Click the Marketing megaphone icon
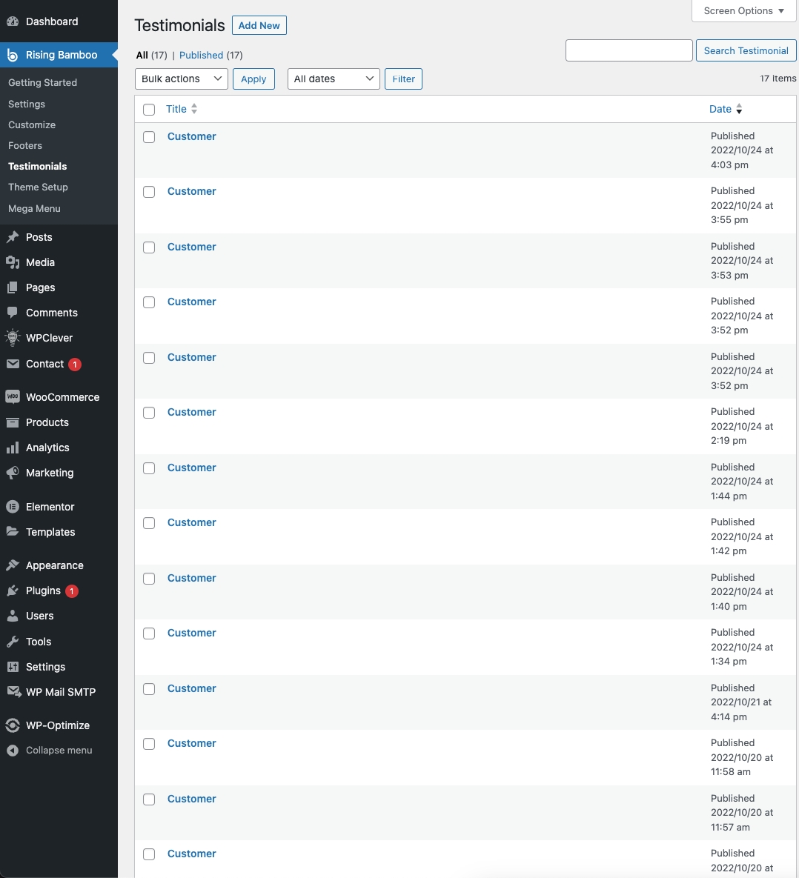 coord(13,473)
